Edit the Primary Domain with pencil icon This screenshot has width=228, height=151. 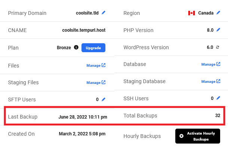click(x=104, y=13)
